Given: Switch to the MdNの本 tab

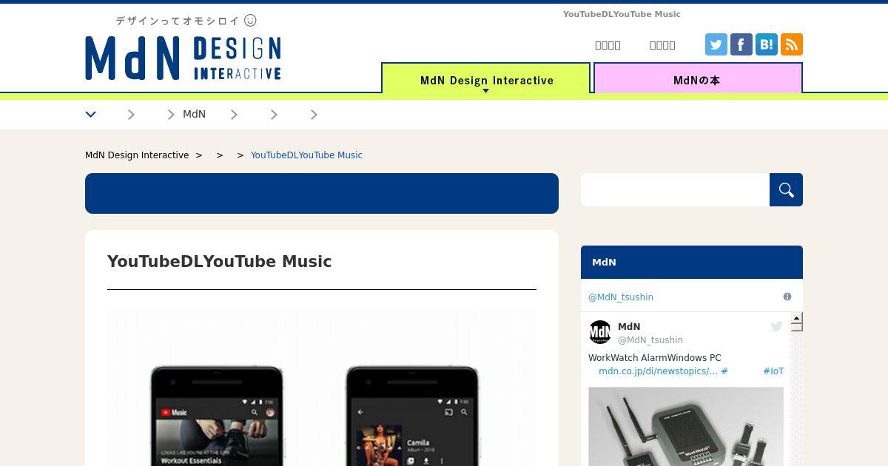Looking at the screenshot, I should [697, 78].
